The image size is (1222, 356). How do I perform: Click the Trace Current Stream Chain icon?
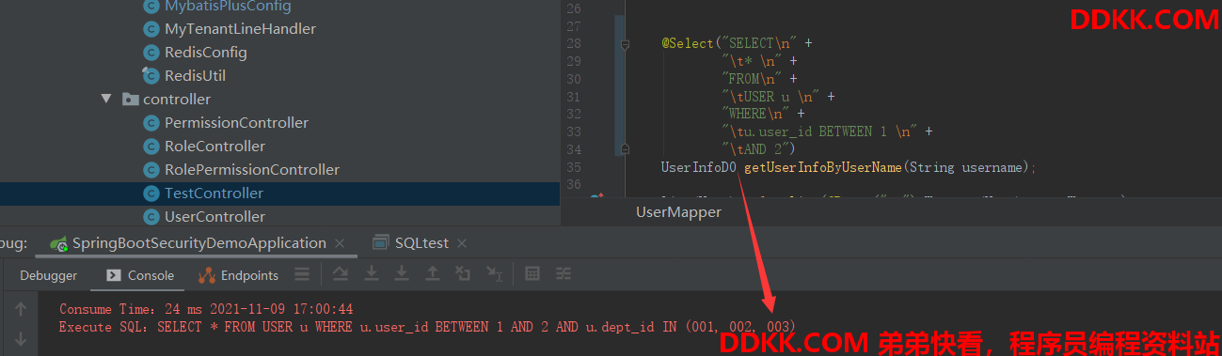coord(563,274)
